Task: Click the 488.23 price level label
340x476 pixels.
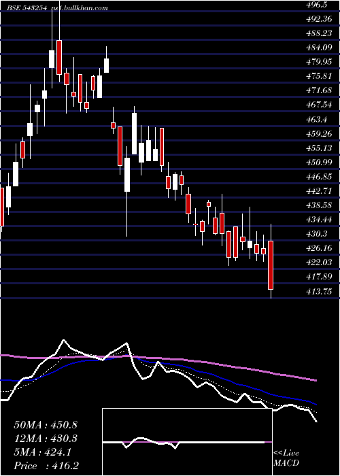Action: (319, 33)
